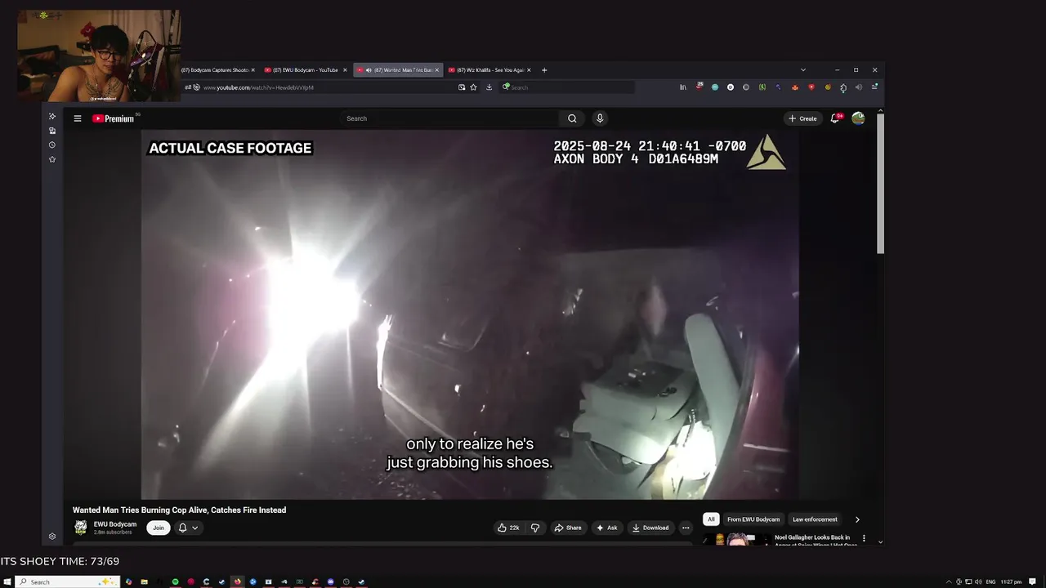1046x588 pixels.
Task: Open sidebar customize gear icon
Action: click(x=52, y=537)
